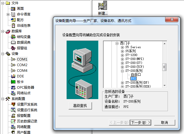This screenshot has width=184, height=134.
Task: Select the 网络站点 label in the tree
Action: click(24, 93)
